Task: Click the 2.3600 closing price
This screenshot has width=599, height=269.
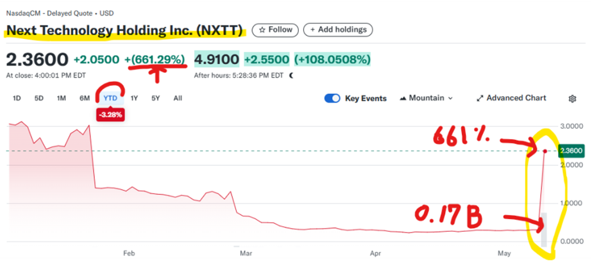Action: (x=37, y=60)
